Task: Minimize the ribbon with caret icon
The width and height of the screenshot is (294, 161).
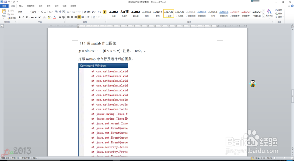Action: (289, 6)
